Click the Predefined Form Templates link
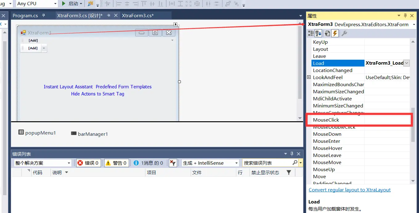This screenshot has height=213, width=419. click(124, 87)
